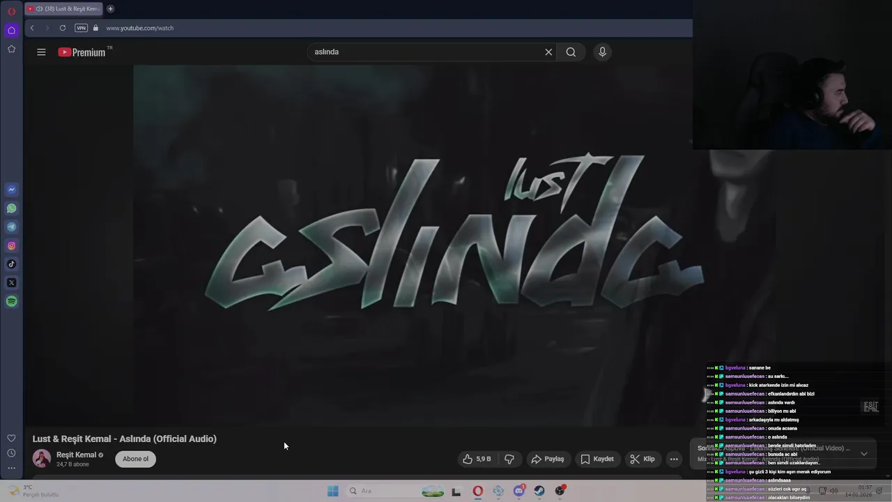Share the video using Paylaş
The image size is (892, 502).
click(x=548, y=459)
